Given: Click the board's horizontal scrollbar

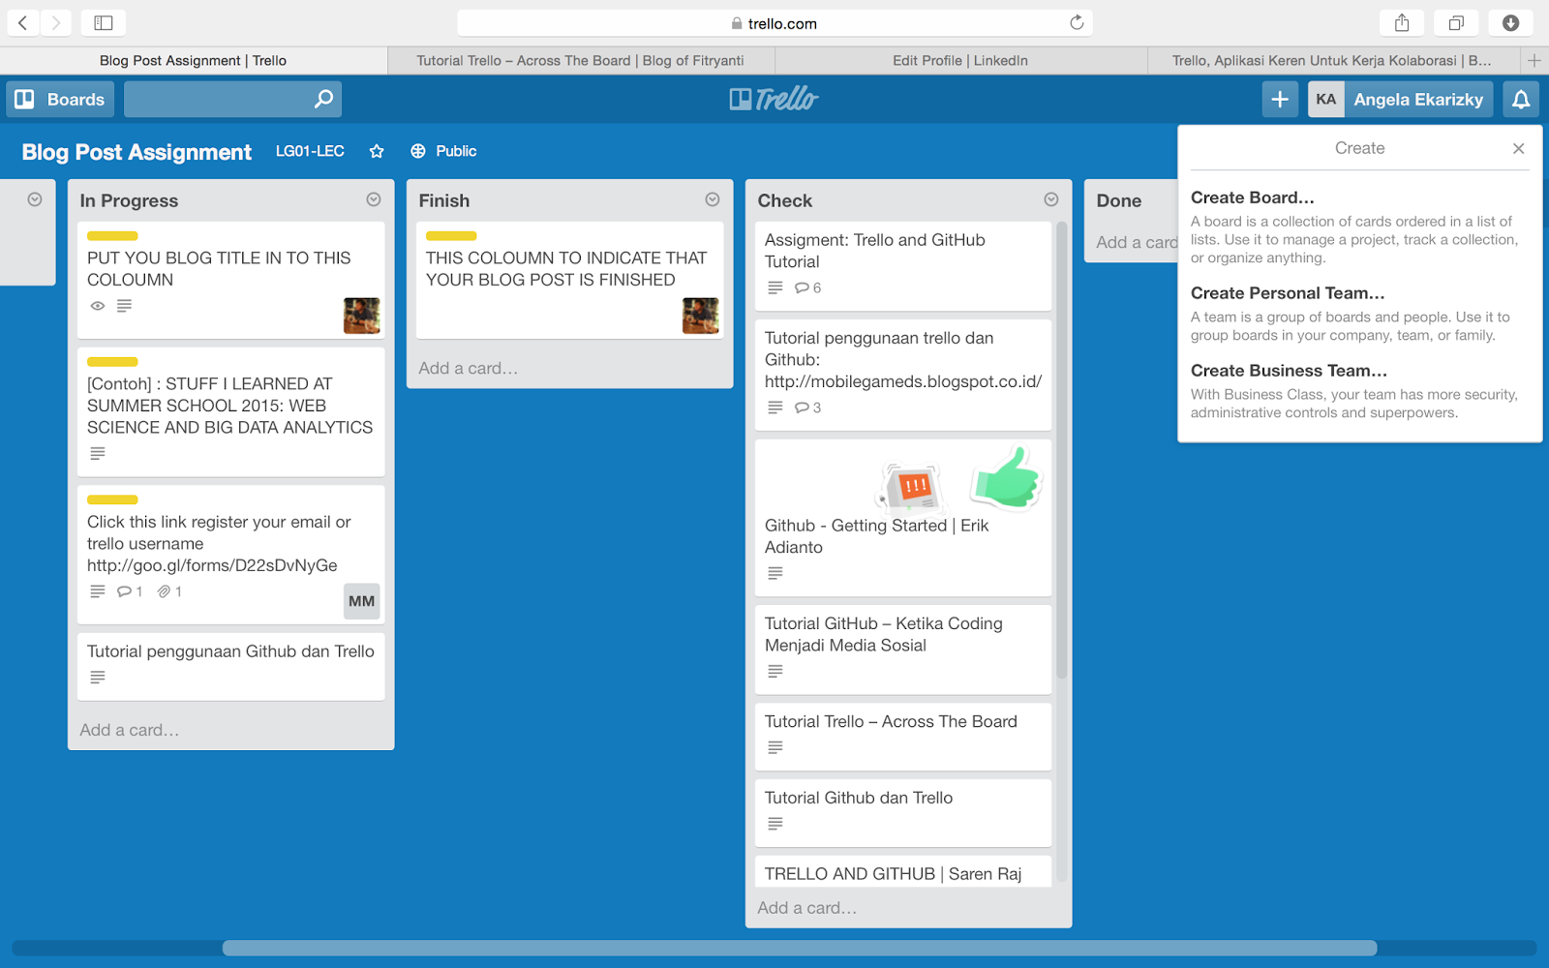Looking at the screenshot, I should 800,948.
